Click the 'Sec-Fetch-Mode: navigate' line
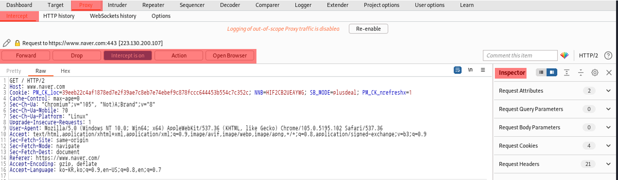This screenshot has width=618, height=180. [x=44, y=146]
